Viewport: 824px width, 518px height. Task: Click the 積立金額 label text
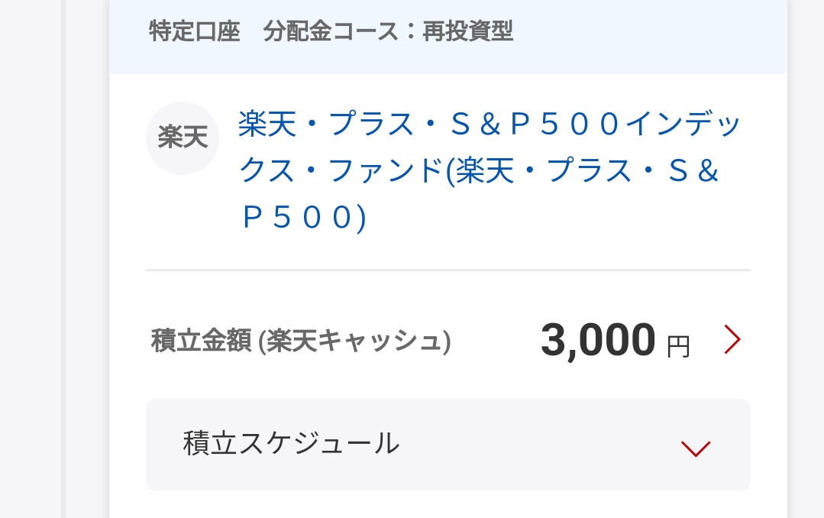click(x=202, y=341)
